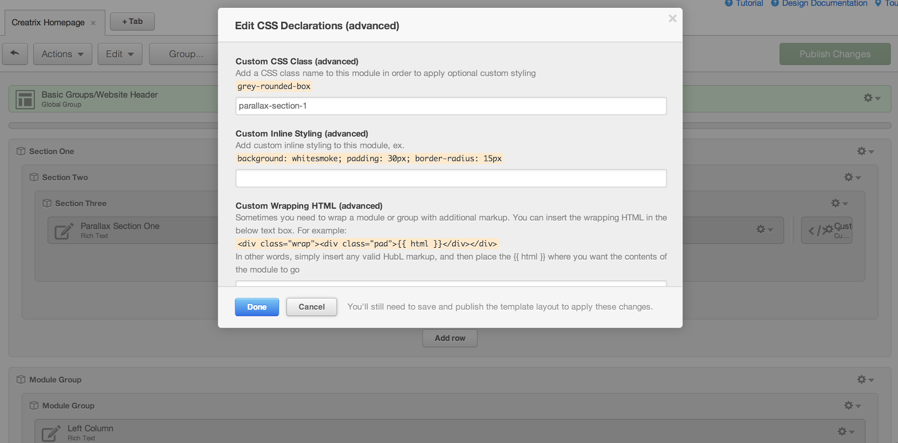The width and height of the screenshot is (898, 443).
Task: Click the nested Module Group cube icon
Action: coord(34,405)
